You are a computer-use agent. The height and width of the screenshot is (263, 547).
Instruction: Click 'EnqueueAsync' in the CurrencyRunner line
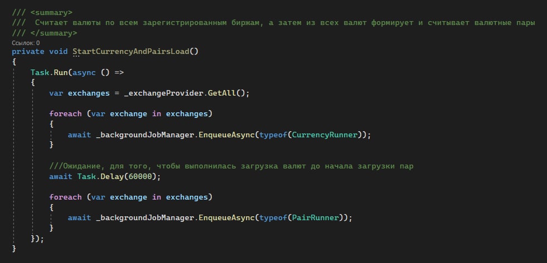tap(227, 135)
